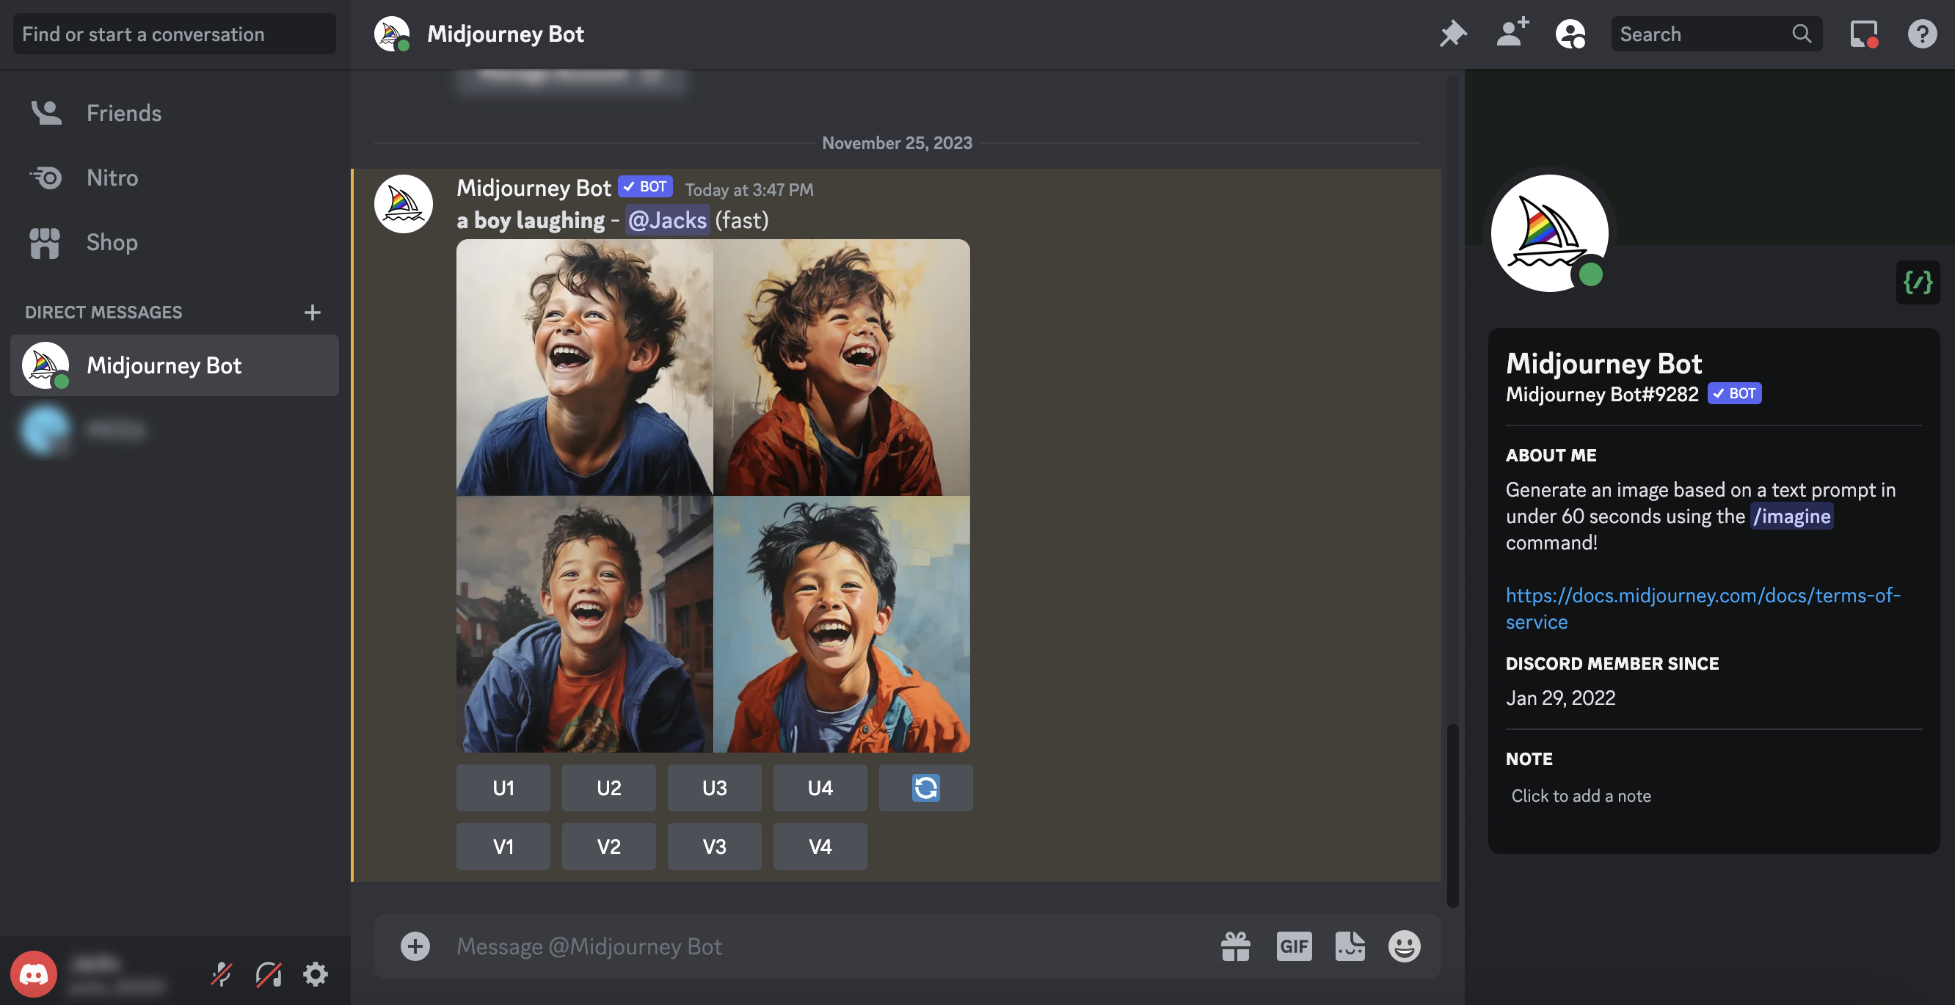The width and height of the screenshot is (1955, 1005).
Task: Open the attachment plus menu in the message box
Action: pos(415,946)
